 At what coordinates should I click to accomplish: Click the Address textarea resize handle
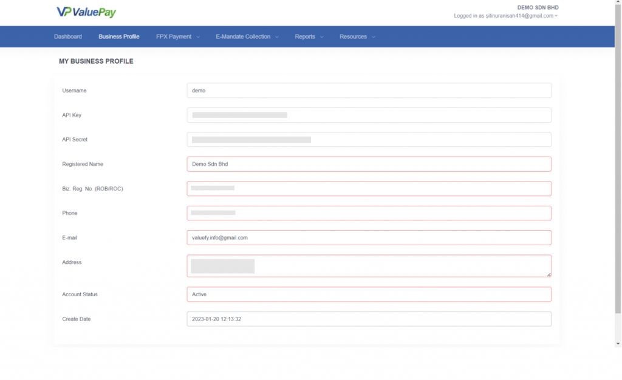coord(549,274)
